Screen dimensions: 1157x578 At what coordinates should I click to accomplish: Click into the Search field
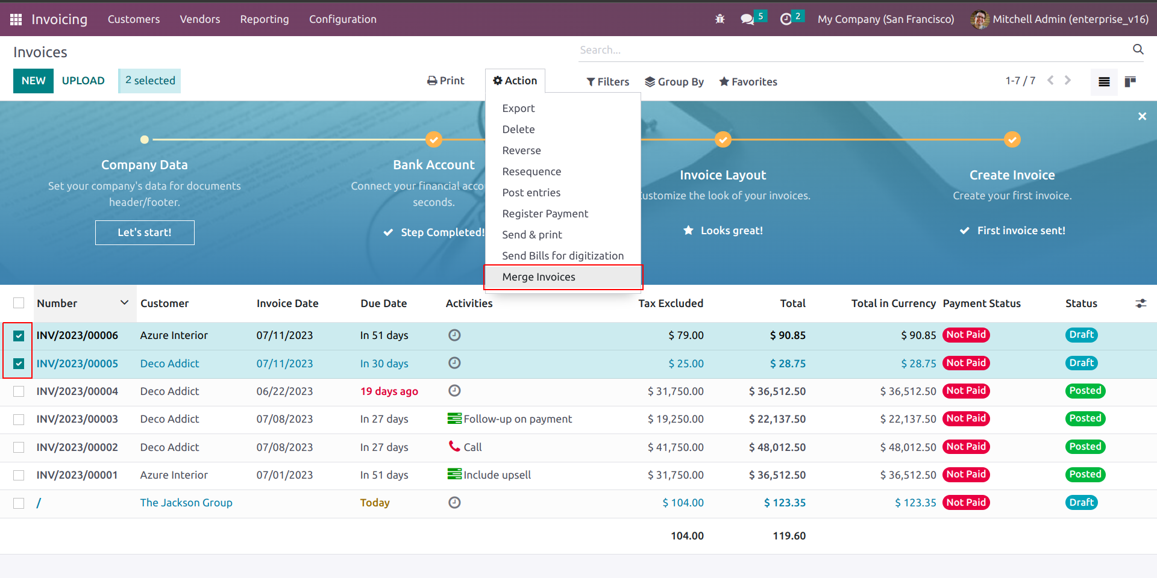pos(853,50)
